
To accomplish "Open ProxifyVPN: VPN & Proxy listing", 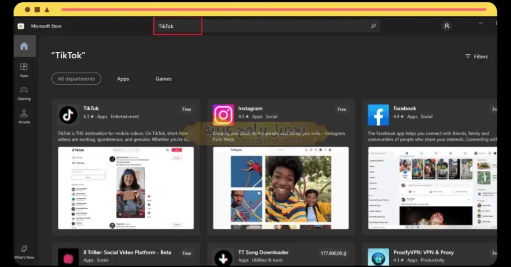I will point(423,253).
